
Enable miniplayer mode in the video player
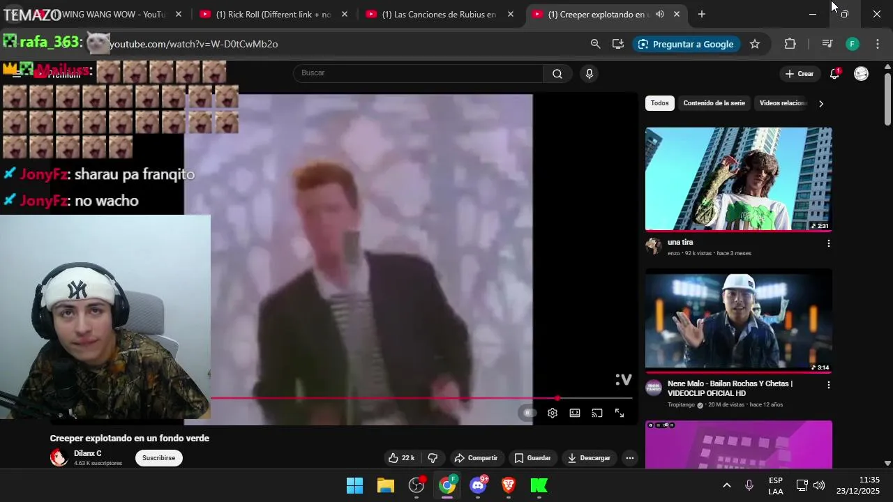tap(575, 413)
